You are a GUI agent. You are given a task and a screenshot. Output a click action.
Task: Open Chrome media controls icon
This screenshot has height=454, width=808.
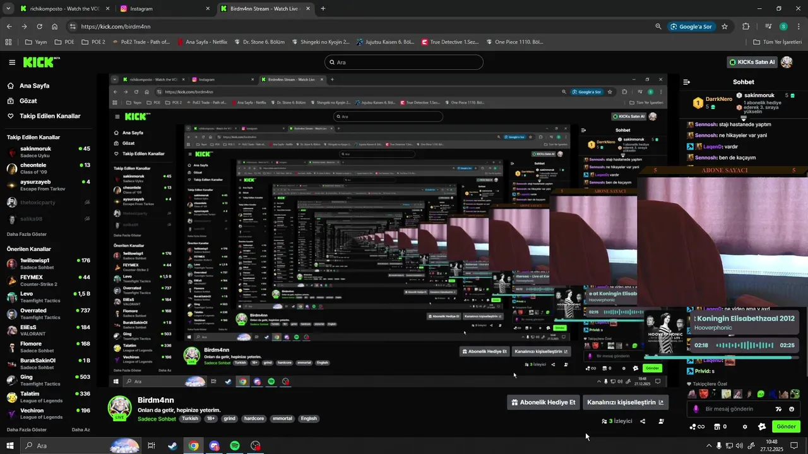pos(768,26)
